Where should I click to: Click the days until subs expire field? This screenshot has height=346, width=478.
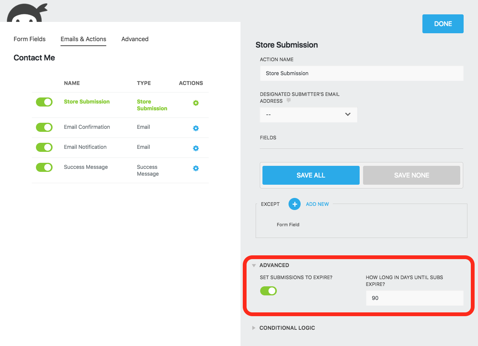[414, 298]
